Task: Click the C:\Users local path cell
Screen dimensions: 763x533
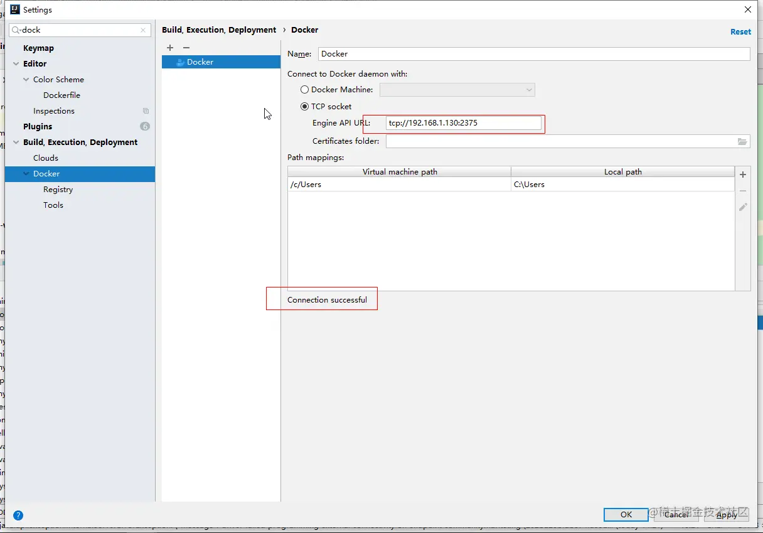Action: pos(622,185)
